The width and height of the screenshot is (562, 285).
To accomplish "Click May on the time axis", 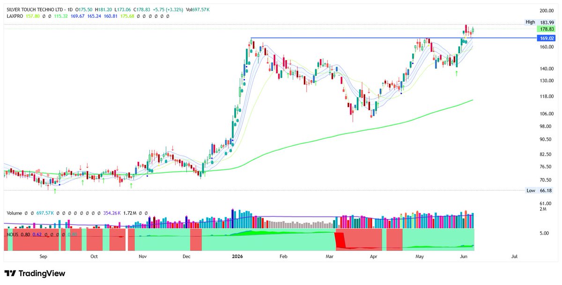I will [x=420, y=256].
